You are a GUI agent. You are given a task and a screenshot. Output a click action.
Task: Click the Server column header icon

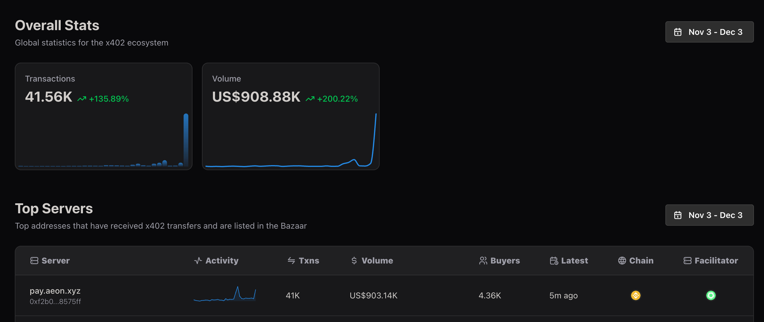pos(34,261)
